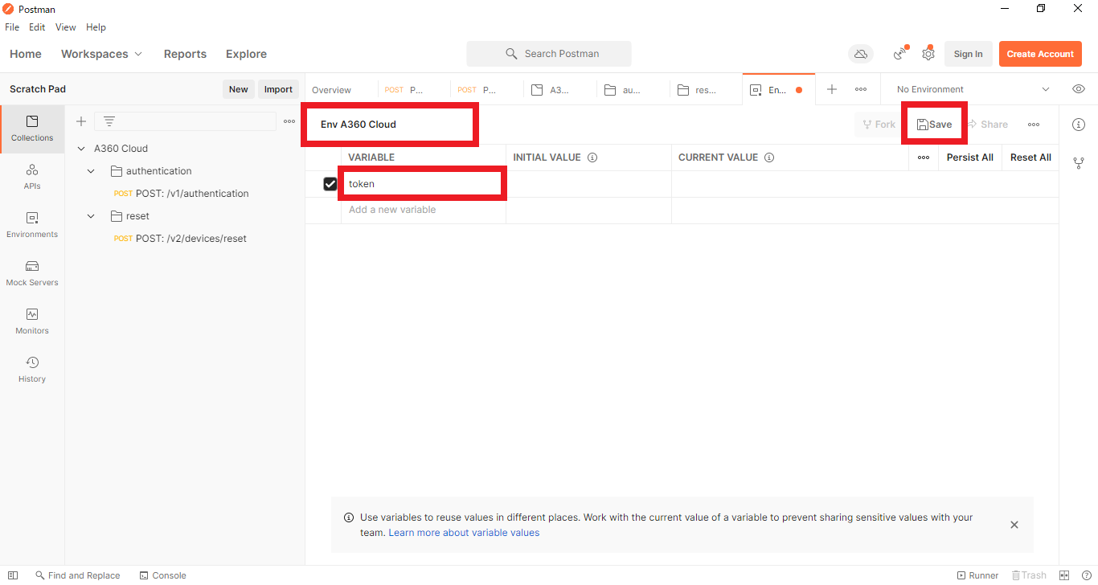The width and height of the screenshot is (1098, 585).
Task: Click the Env A360 Cloud name field
Action: pos(391,125)
